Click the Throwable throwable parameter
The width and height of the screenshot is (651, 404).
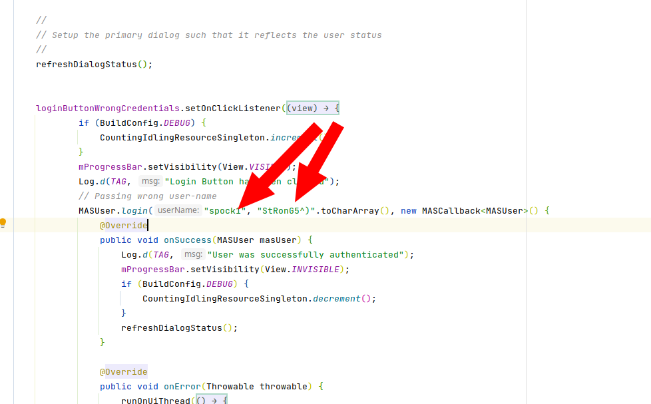coord(256,387)
